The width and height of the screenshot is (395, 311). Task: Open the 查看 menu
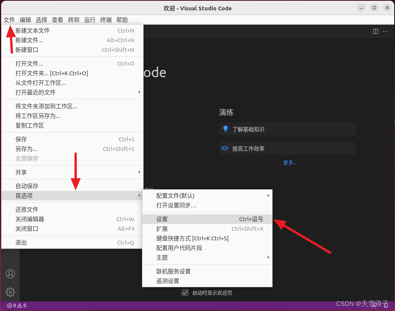58,20
